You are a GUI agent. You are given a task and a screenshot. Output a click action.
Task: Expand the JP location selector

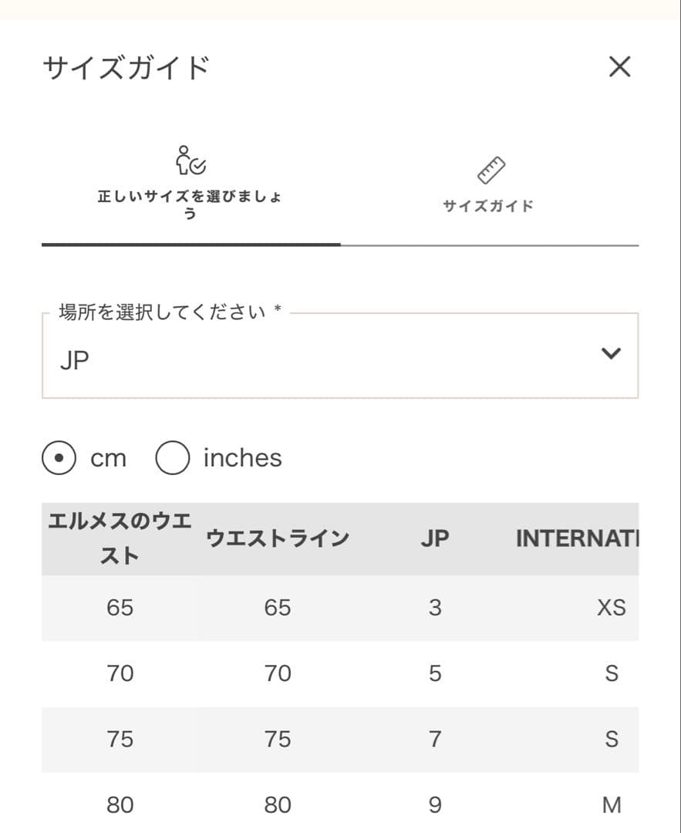point(339,353)
